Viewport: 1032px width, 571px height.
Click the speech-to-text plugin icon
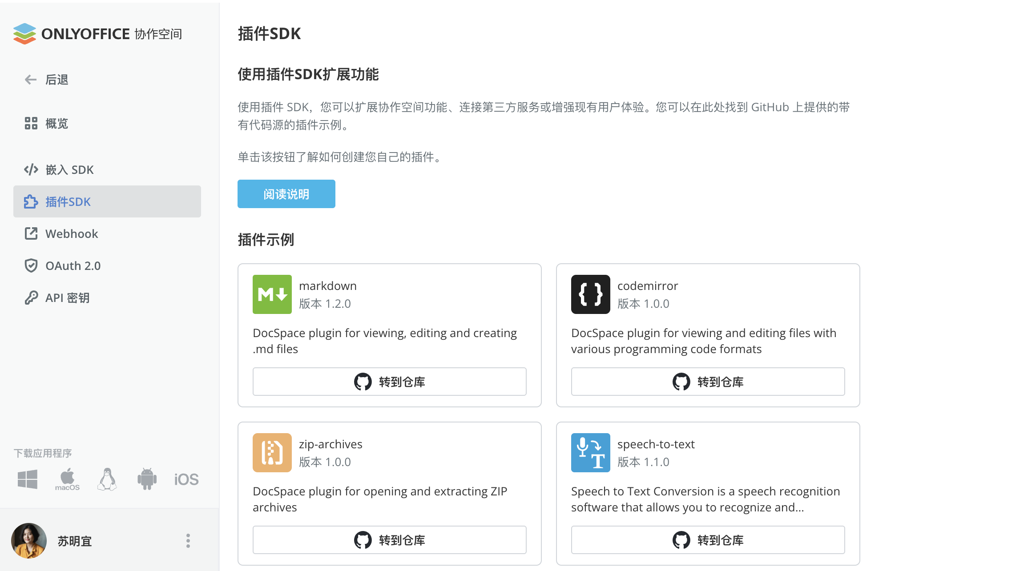pos(591,453)
